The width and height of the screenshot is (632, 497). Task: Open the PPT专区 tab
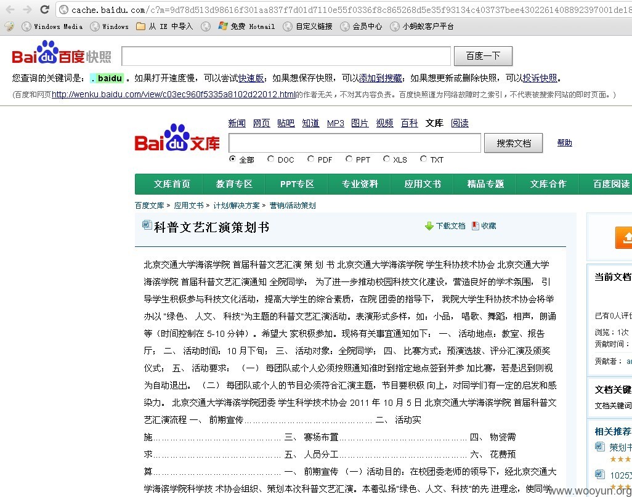297,184
